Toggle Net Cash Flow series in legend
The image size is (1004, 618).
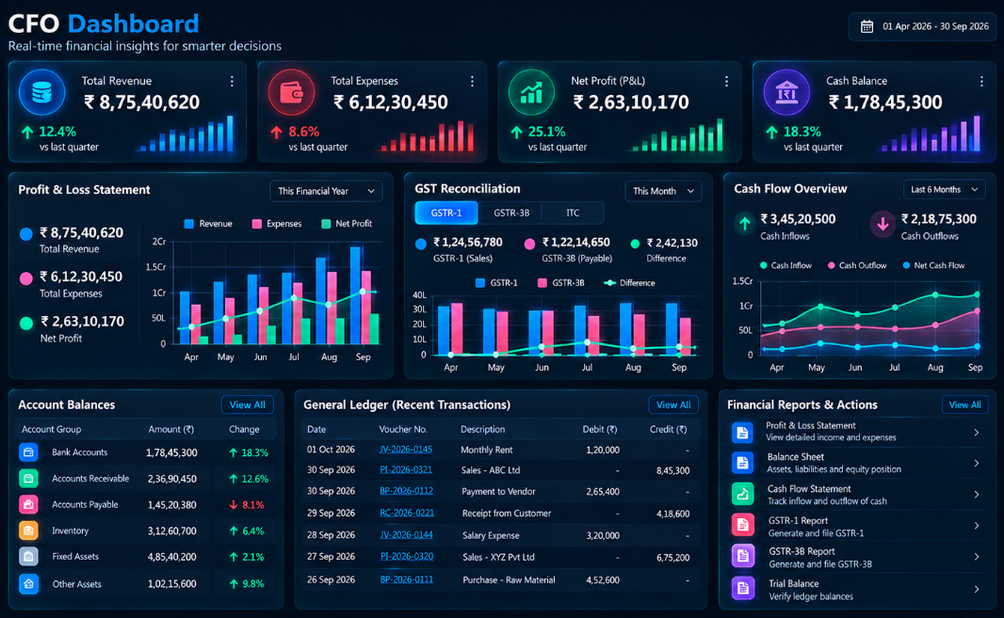click(933, 265)
